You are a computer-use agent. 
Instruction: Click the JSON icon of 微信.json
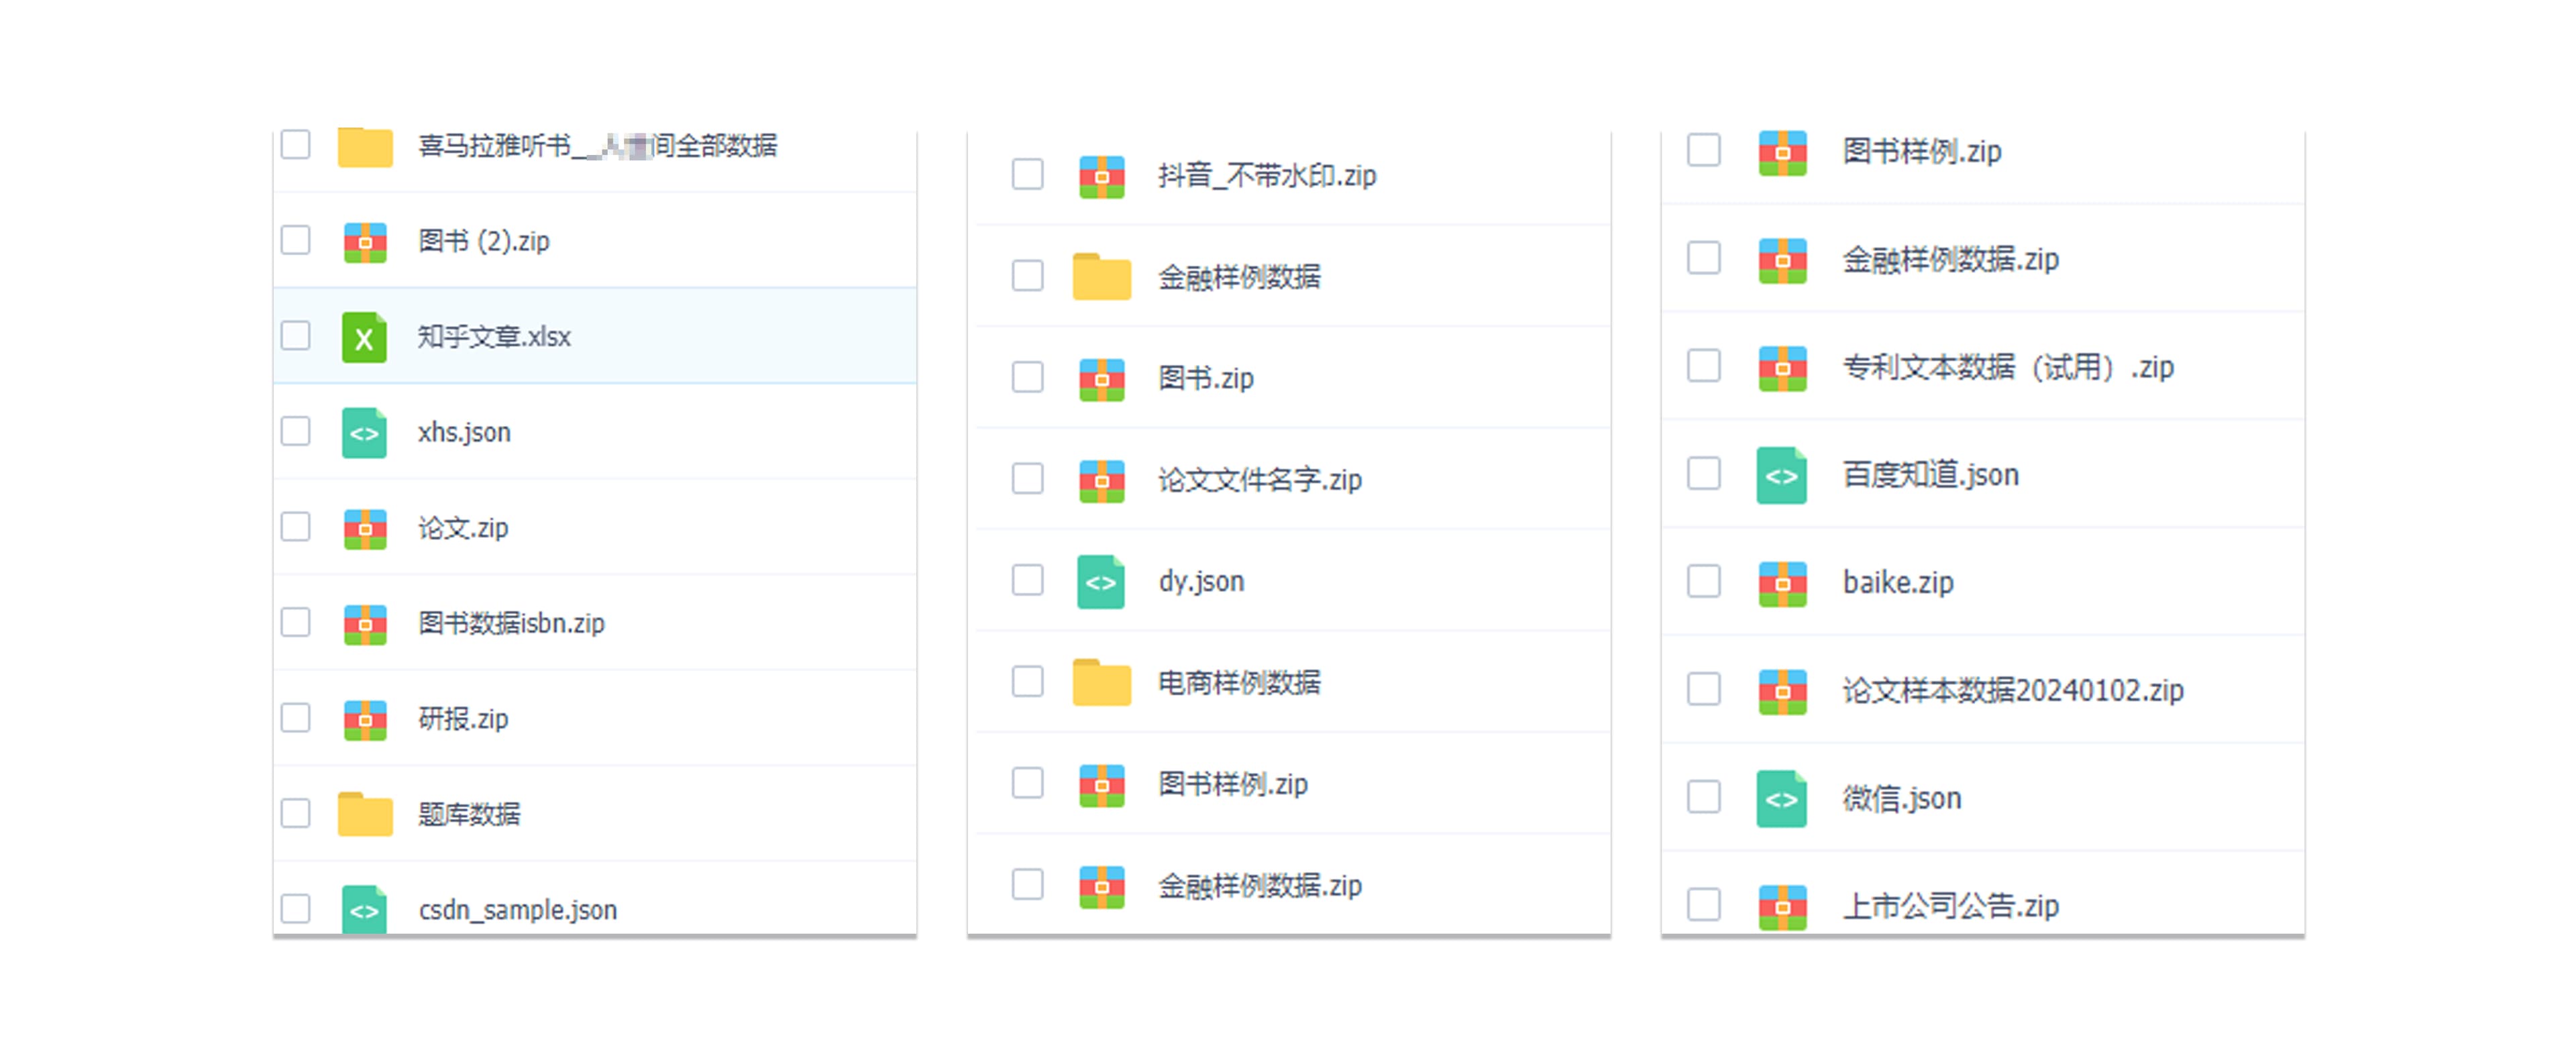pyautogui.click(x=1784, y=798)
